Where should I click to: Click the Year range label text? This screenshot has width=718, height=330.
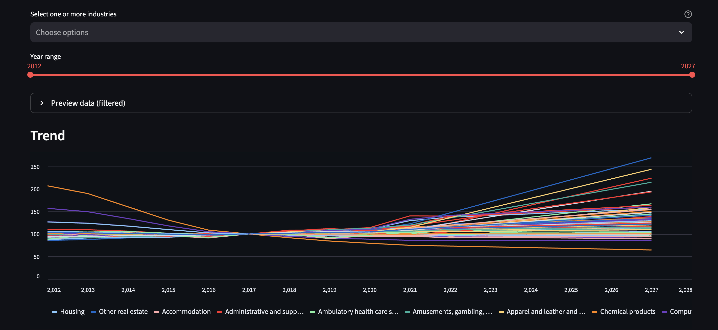pyautogui.click(x=45, y=57)
